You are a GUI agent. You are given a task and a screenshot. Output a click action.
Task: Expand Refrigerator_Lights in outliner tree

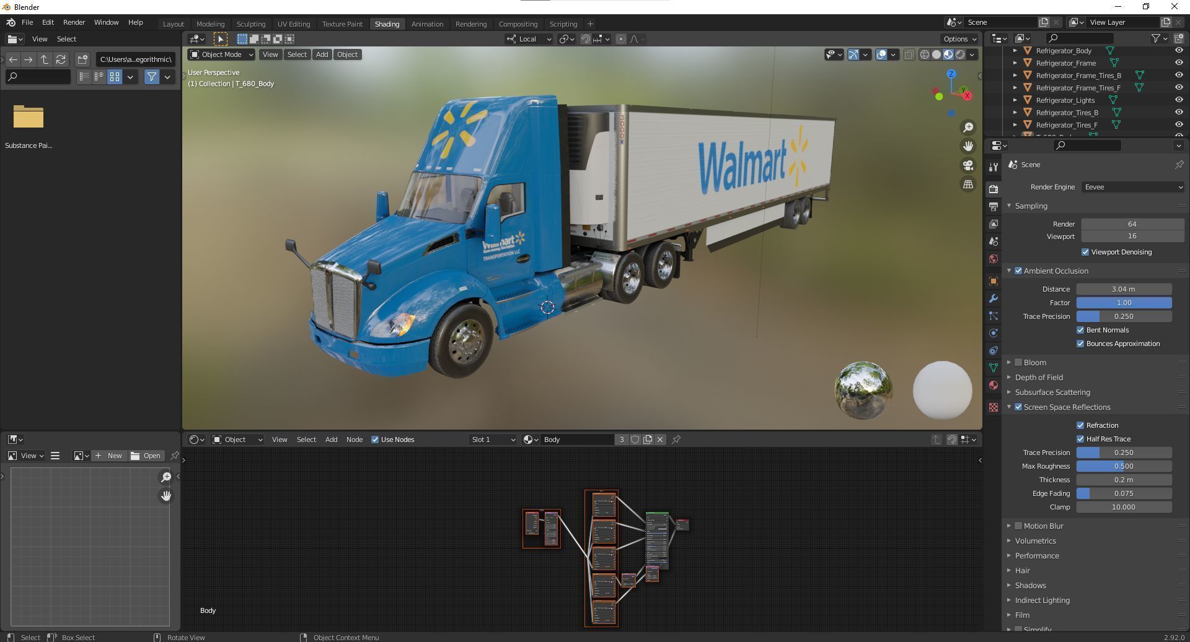1015,100
